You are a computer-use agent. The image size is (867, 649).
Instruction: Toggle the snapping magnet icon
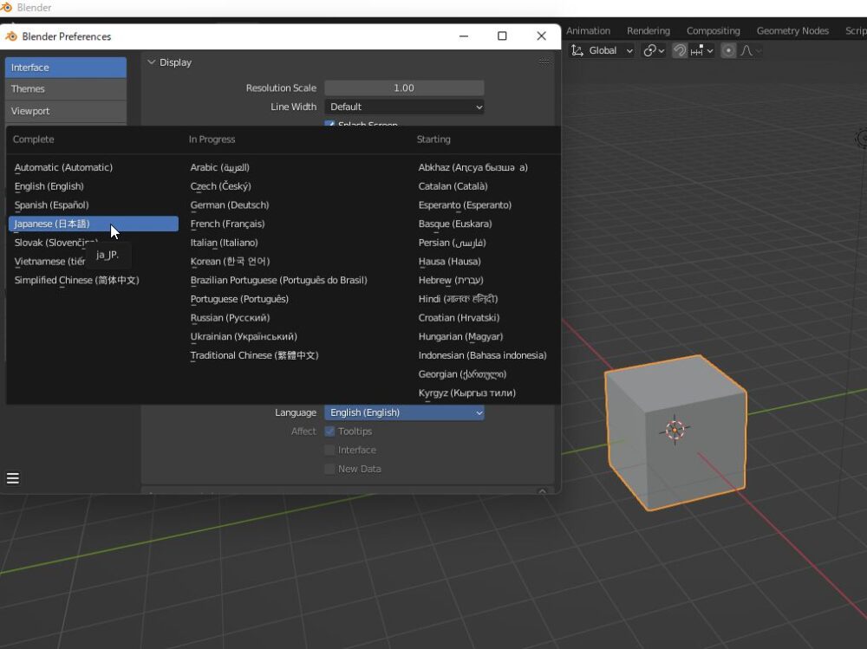[680, 51]
